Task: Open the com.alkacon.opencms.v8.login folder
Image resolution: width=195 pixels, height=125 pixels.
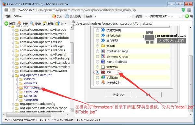Action: click(42, 46)
